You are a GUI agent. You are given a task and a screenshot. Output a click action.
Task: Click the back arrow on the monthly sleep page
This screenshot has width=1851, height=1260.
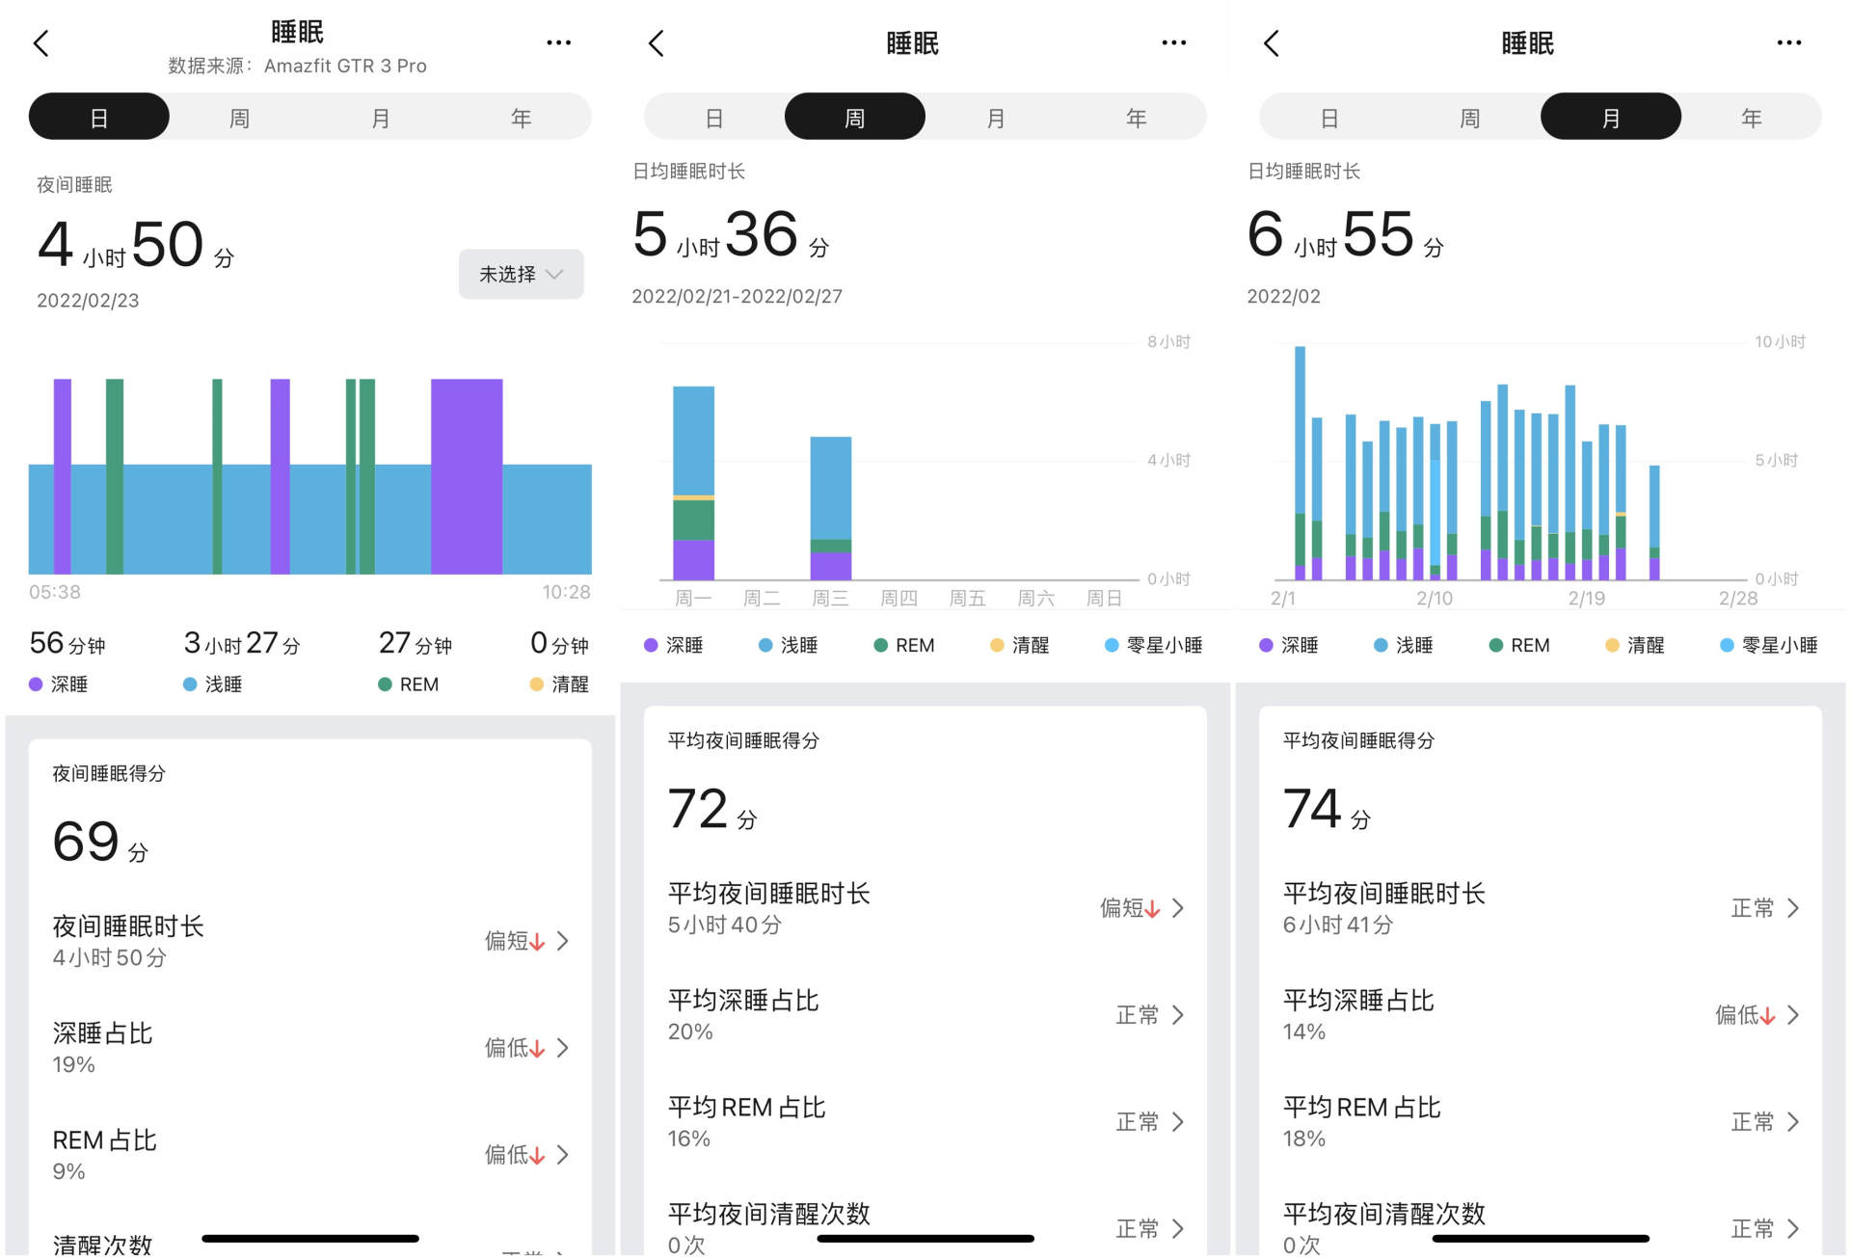(x=1272, y=42)
